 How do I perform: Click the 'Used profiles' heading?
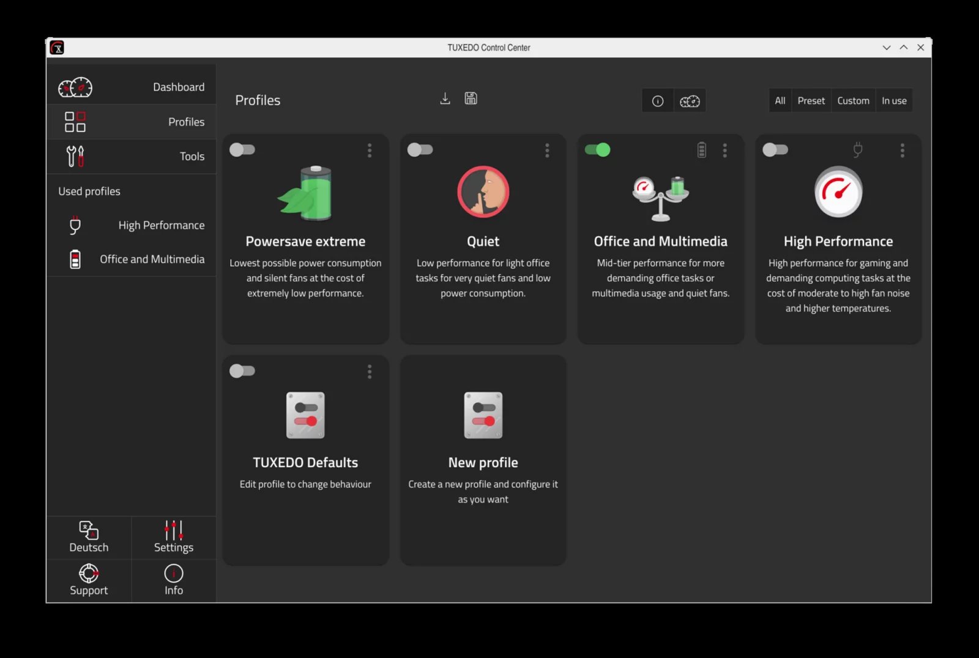pyautogui.click(x=89, y=191)
